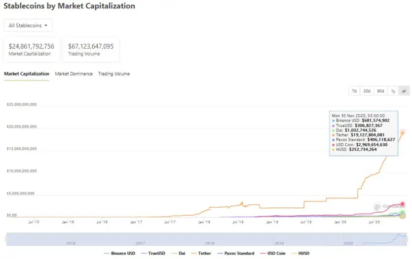The height and width of the screenshot is (259, 412).
Task: Set chart range to 30d
Action: pos(367,91)
